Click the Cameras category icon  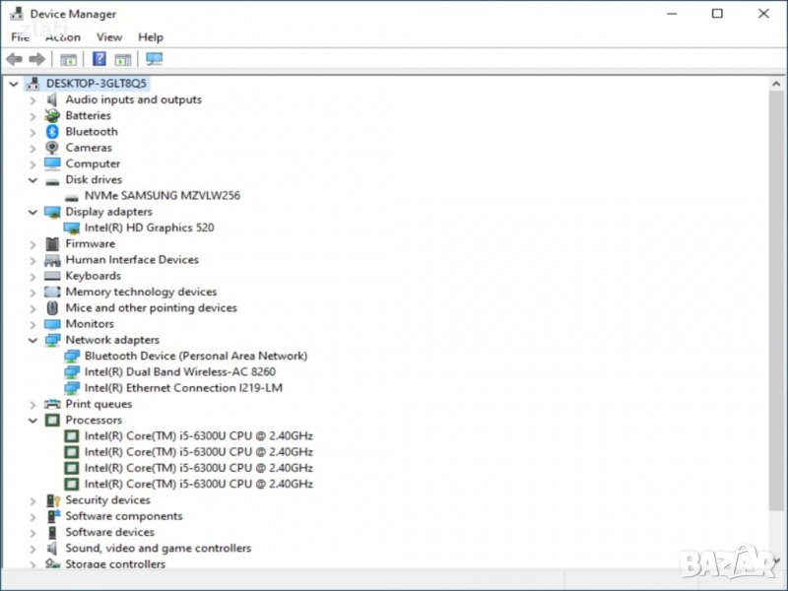point(52,148)
